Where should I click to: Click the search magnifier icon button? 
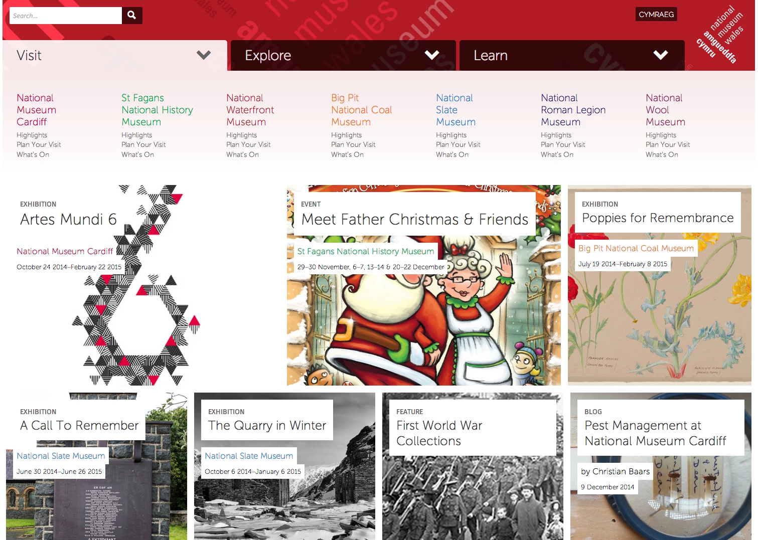coord(132,16)
